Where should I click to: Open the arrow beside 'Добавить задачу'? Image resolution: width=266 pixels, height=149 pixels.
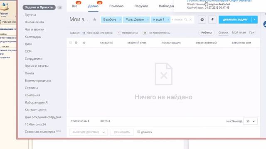[x=255, y=19]
